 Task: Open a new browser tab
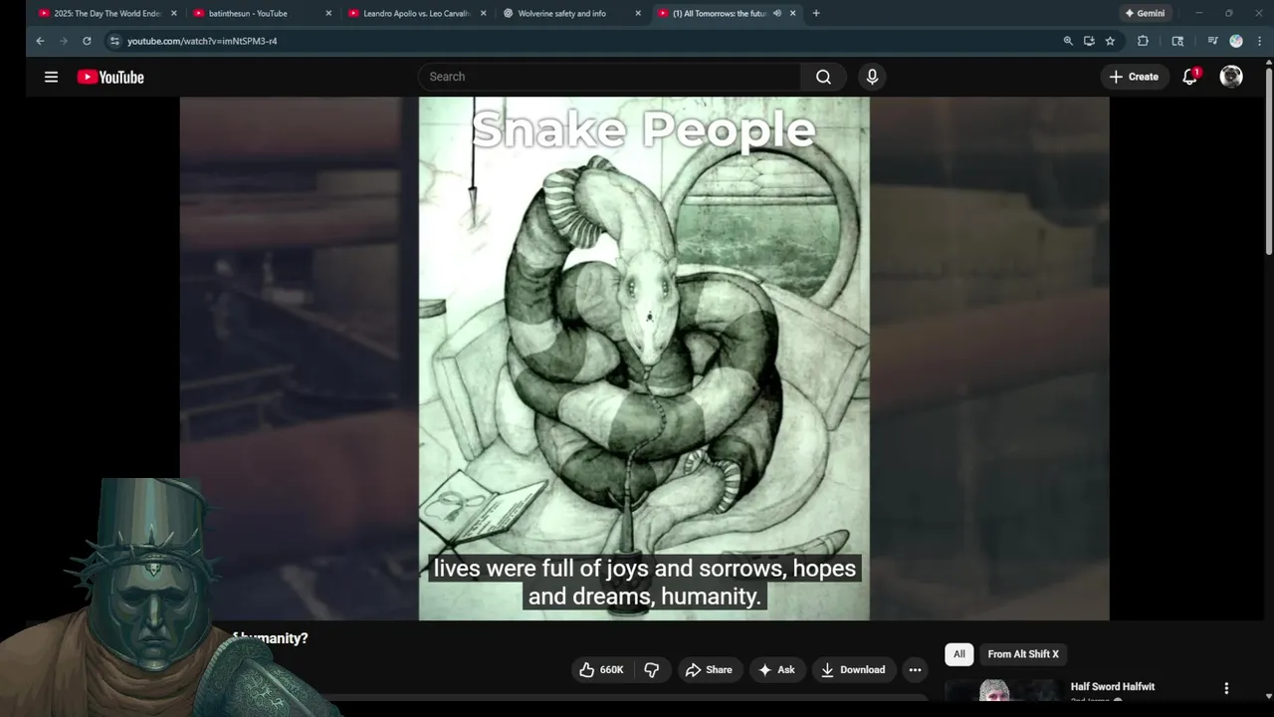[x=816, y=13]
